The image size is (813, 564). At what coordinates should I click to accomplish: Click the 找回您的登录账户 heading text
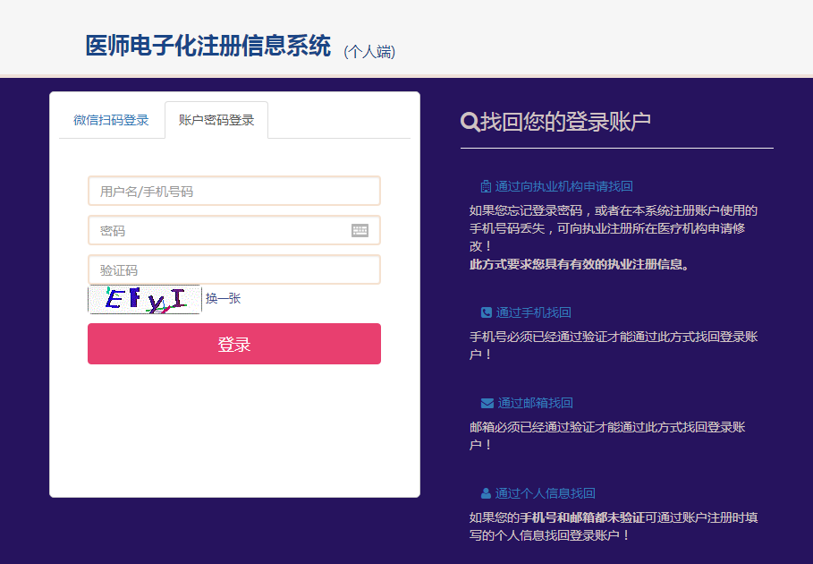565,122
